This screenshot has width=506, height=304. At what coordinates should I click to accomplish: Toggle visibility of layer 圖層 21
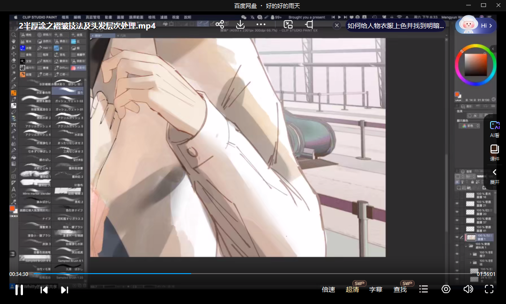[457, 203]
